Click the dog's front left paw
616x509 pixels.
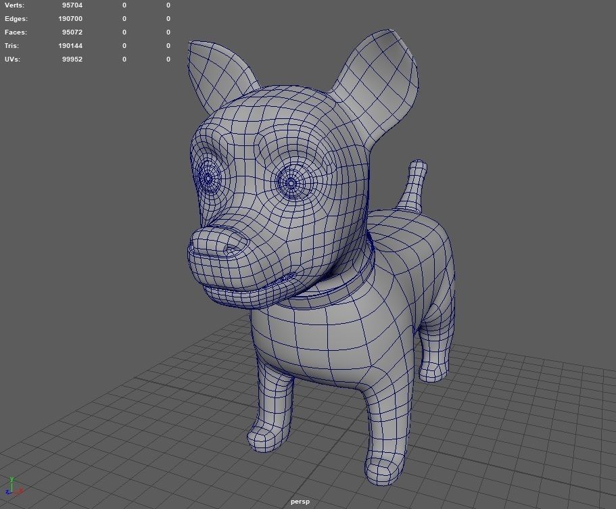(384, 469)
